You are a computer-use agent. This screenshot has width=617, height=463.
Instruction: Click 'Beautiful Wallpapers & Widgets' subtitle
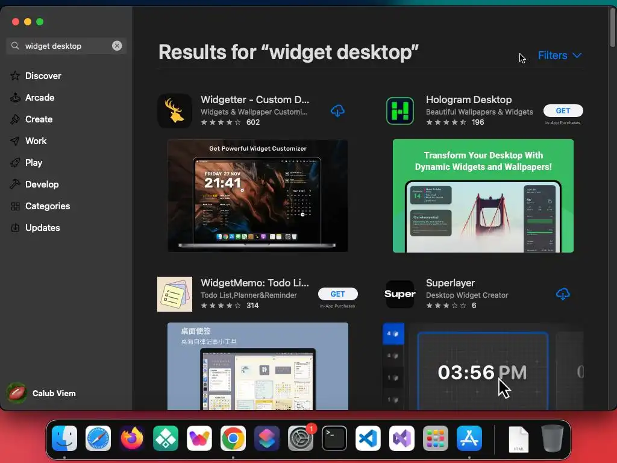(x=479, y=112)
